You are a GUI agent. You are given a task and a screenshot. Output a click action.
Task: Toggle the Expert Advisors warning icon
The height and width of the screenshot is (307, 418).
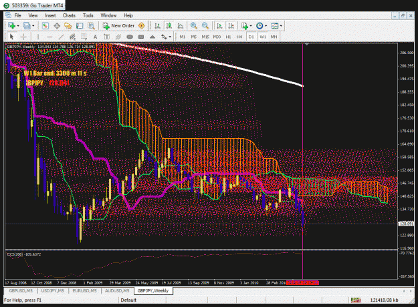point(142,26)
